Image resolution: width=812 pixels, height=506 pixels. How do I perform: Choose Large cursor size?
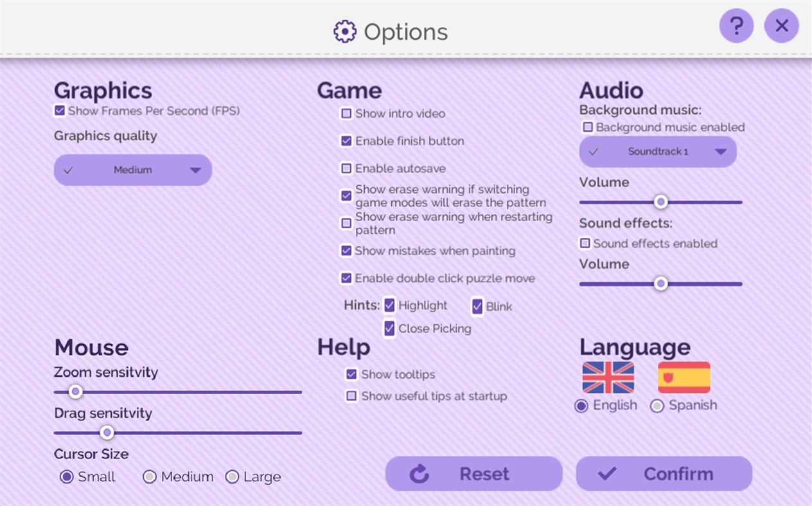[232, 476]
